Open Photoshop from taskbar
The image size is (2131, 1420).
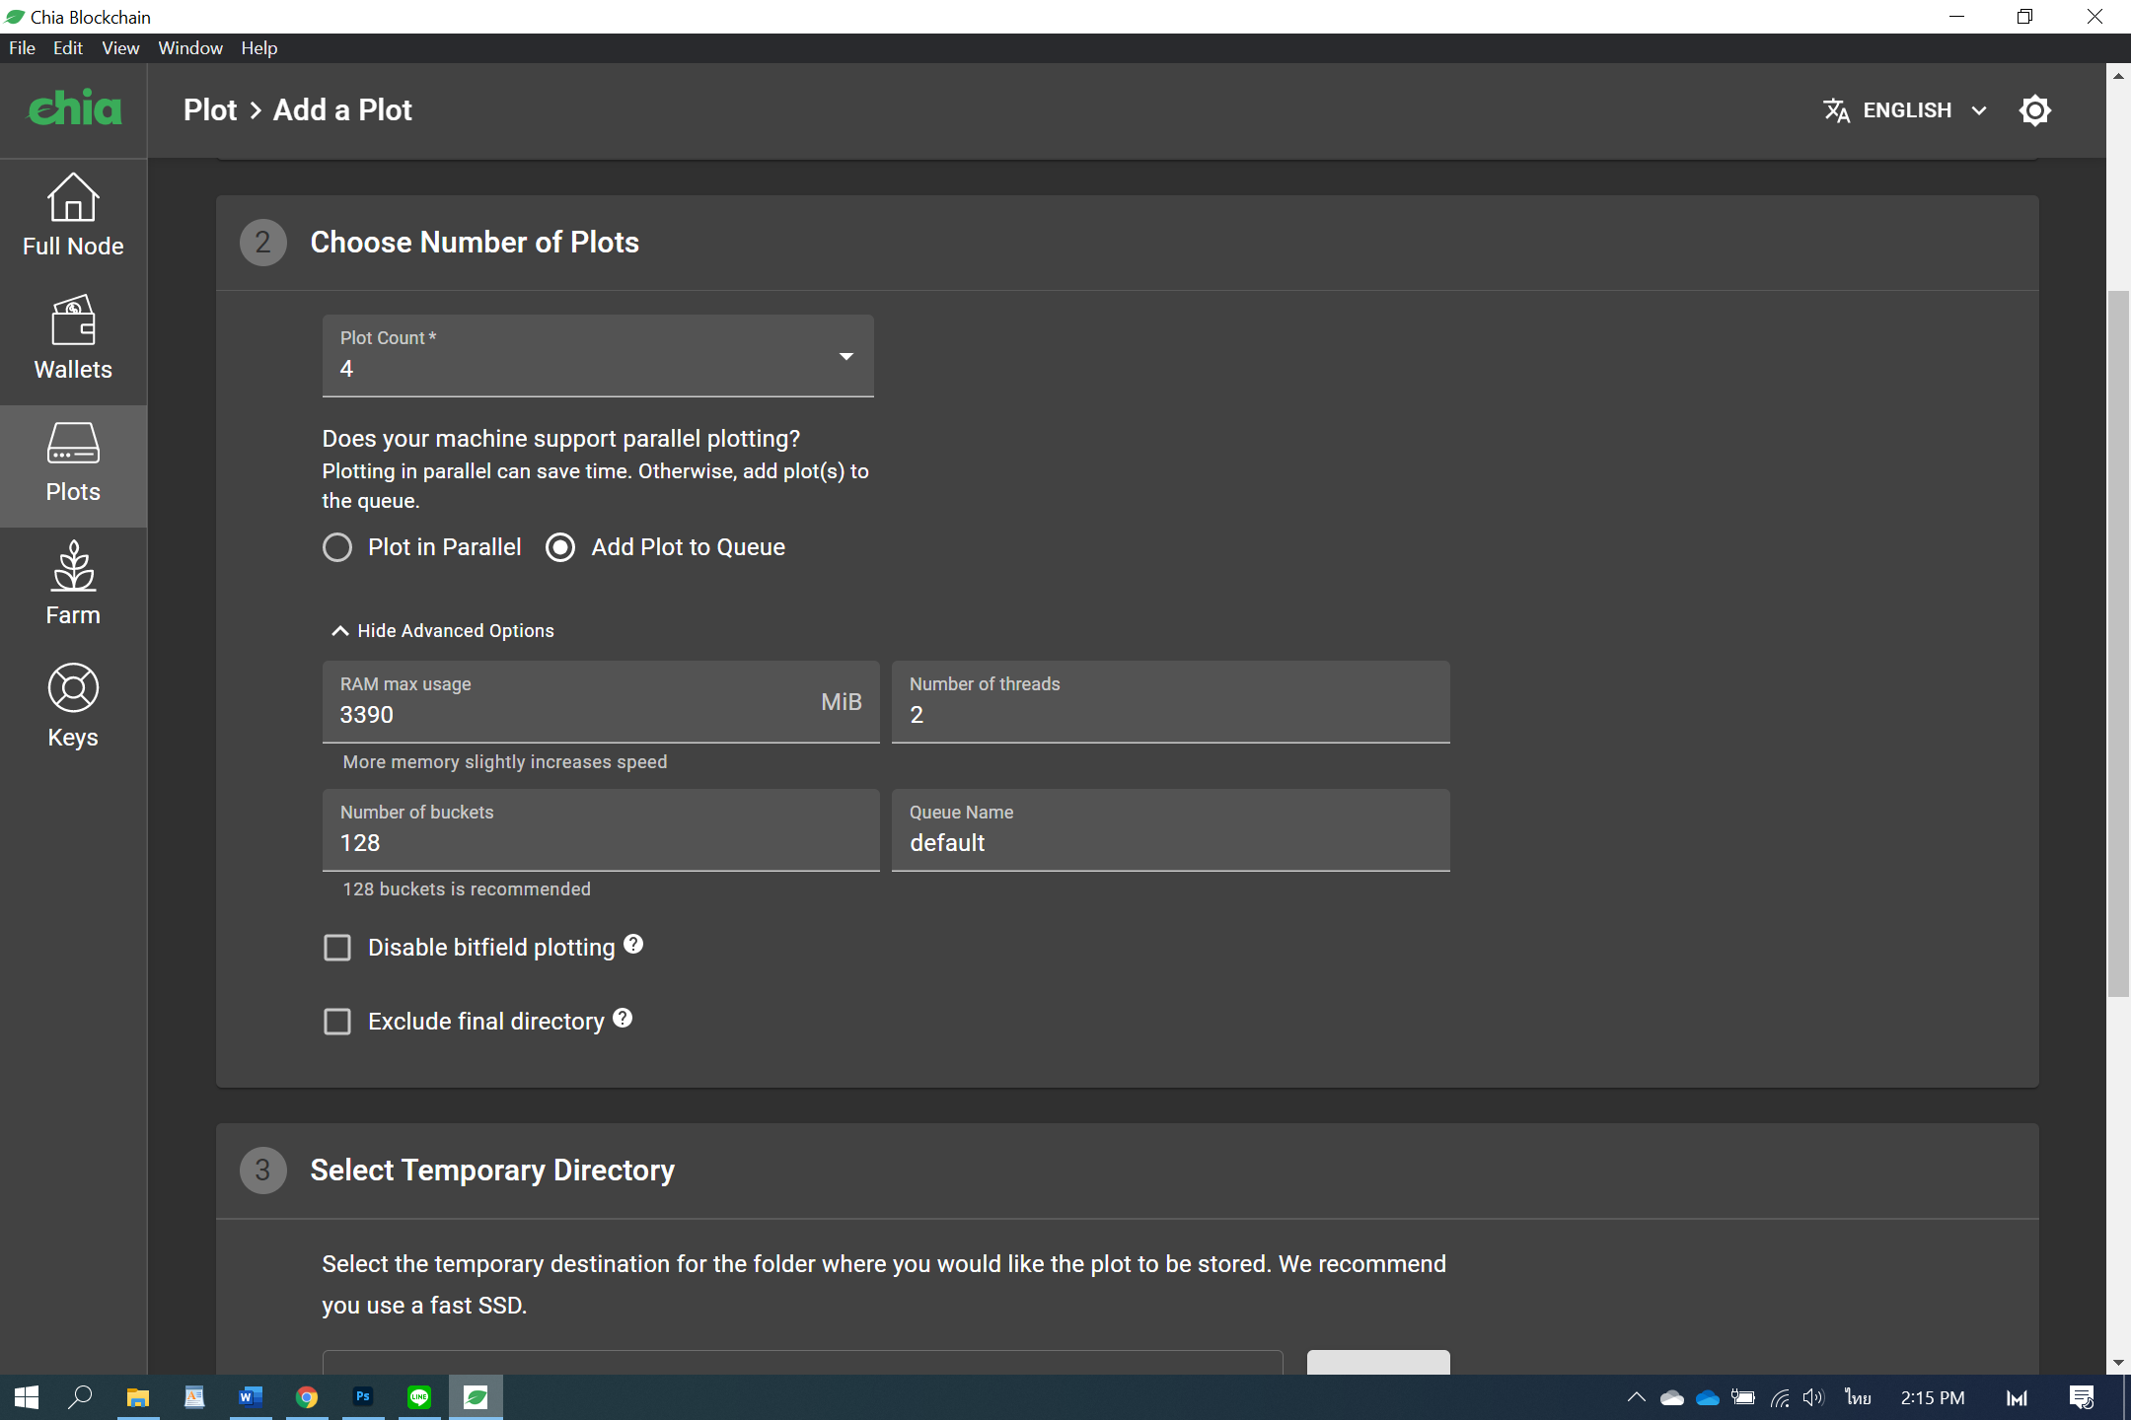pos(363,1397)
